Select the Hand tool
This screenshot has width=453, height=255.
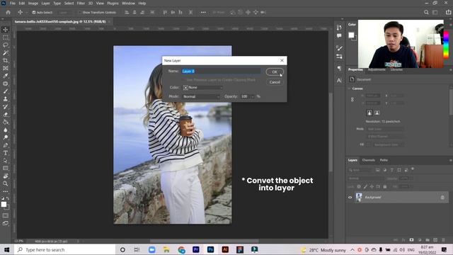tap(6, 176)
